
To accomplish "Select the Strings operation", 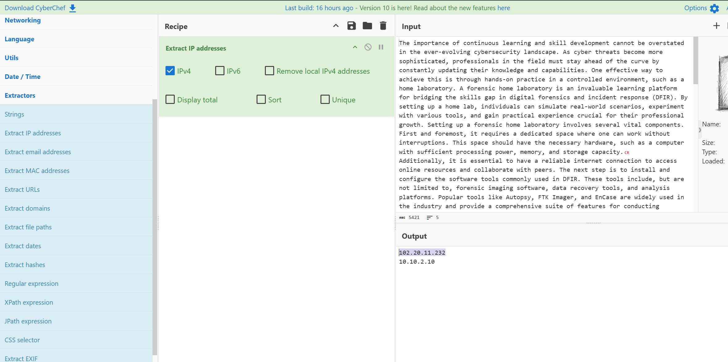I will tap(76, 114).
